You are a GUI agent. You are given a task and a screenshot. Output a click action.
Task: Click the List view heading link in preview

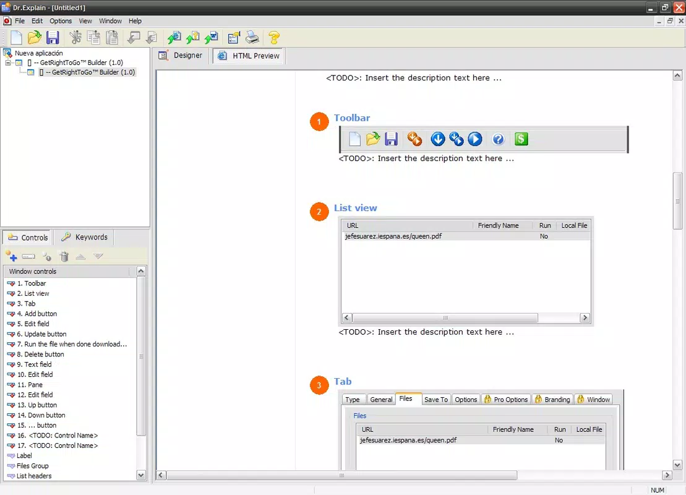click(x=355, y=208)
